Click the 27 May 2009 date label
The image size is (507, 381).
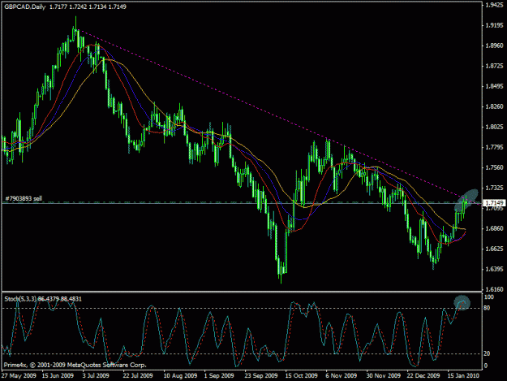pyautogui.click(x=19, y=376)
